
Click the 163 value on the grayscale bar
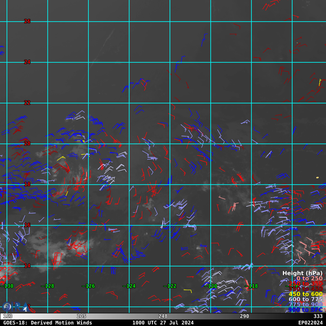[x=8, y=316]
